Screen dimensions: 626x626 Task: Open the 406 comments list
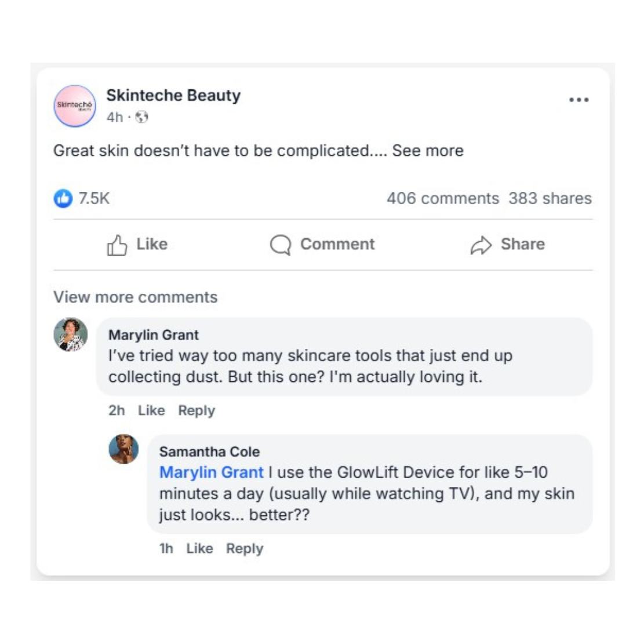[443, 198]
